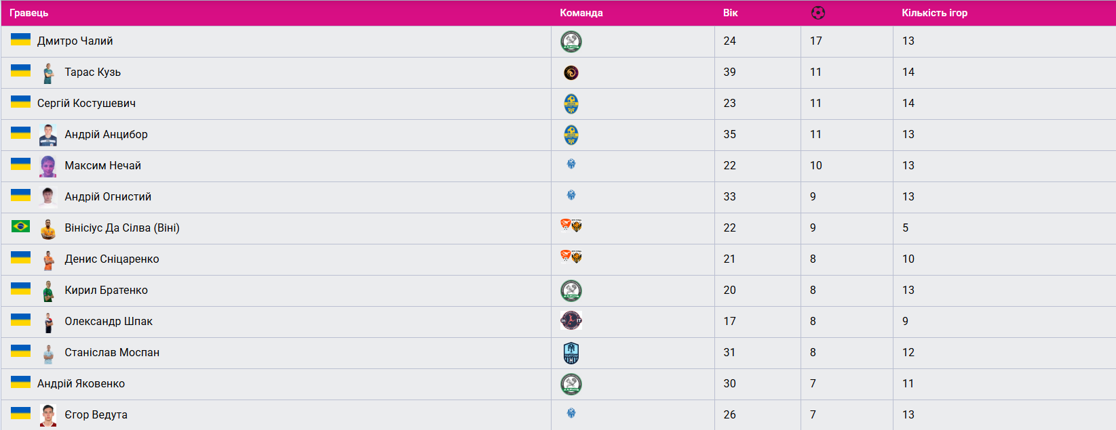Screen dimensions: 1116x430
Task: Click team badge next to Тарас Кузь
Action: tap(571, 72)
